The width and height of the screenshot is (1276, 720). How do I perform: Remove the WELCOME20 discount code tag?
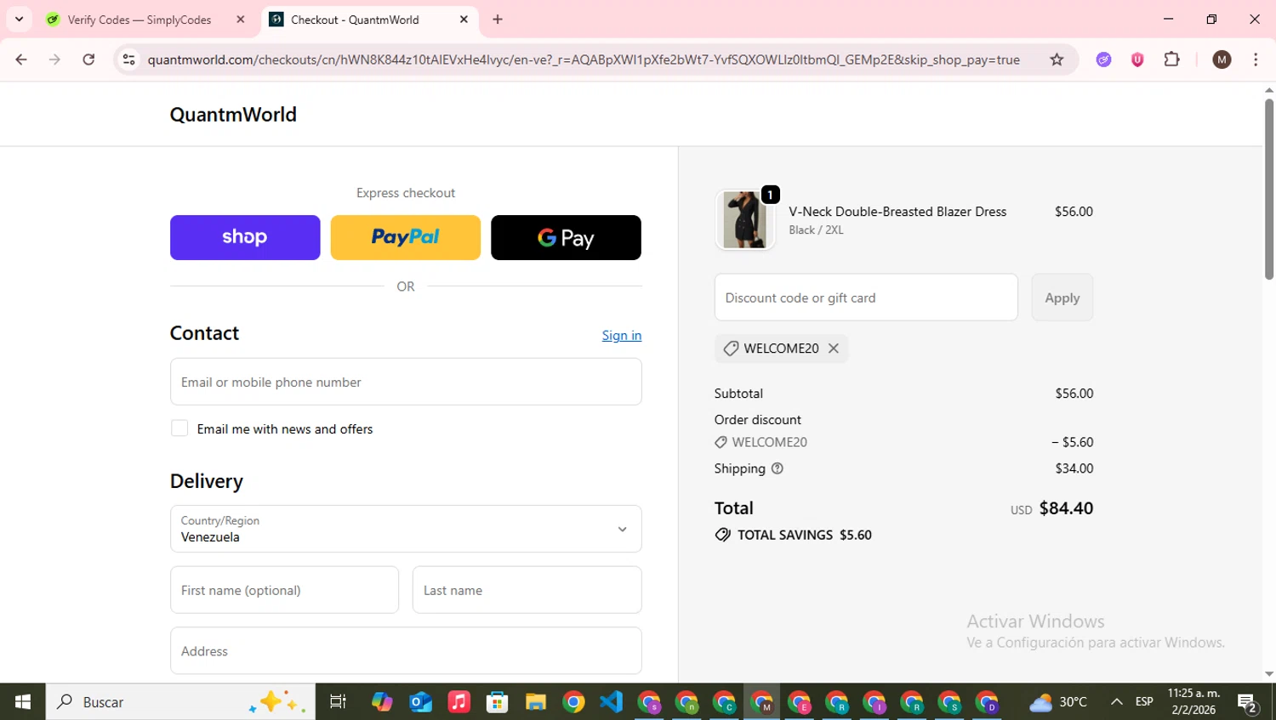[834, 349]
